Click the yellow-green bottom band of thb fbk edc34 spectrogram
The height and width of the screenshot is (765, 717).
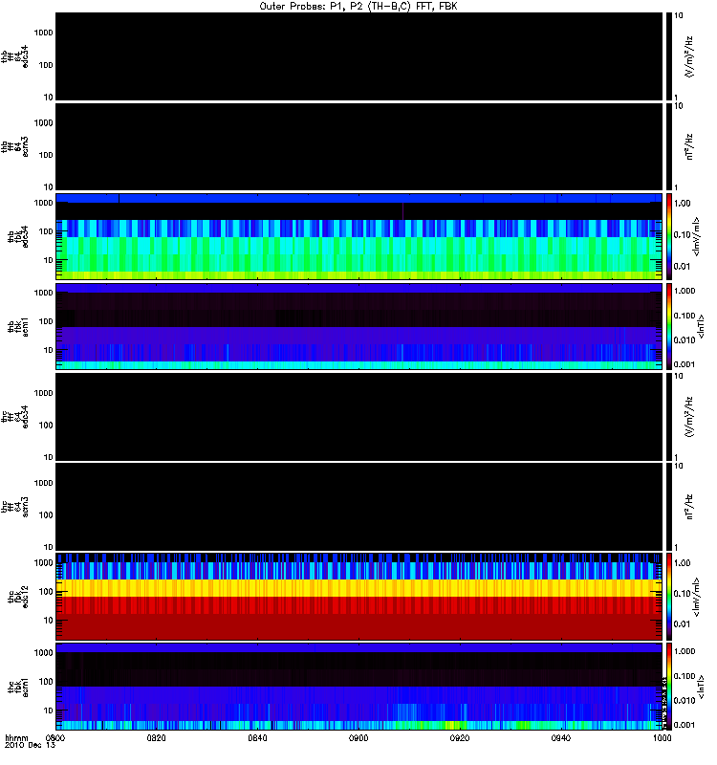(x=358, y=275)
